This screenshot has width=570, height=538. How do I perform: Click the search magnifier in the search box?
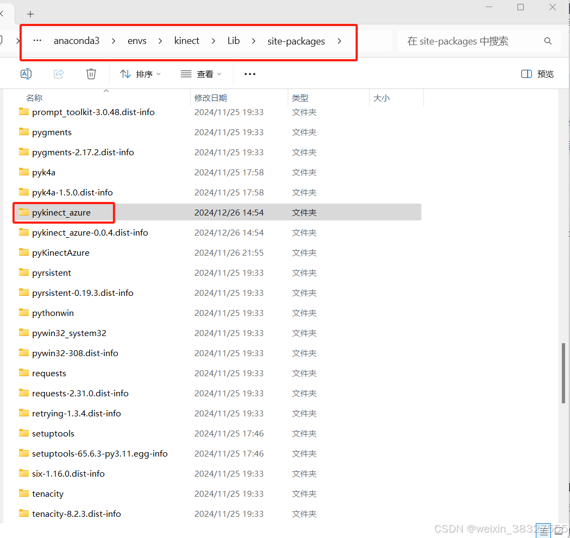click(x=548, y=41)
